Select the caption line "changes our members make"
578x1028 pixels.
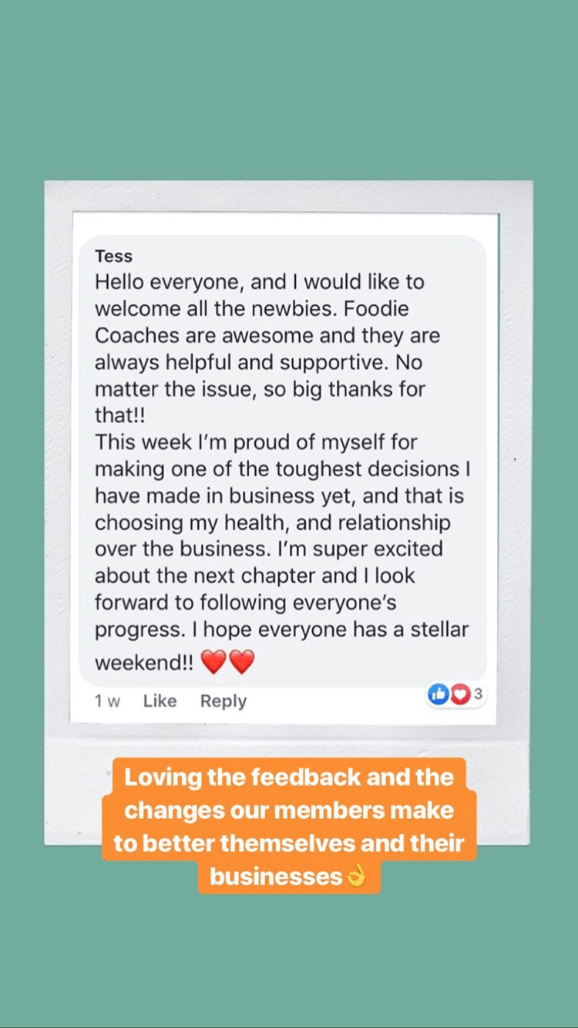click(289, 810)
